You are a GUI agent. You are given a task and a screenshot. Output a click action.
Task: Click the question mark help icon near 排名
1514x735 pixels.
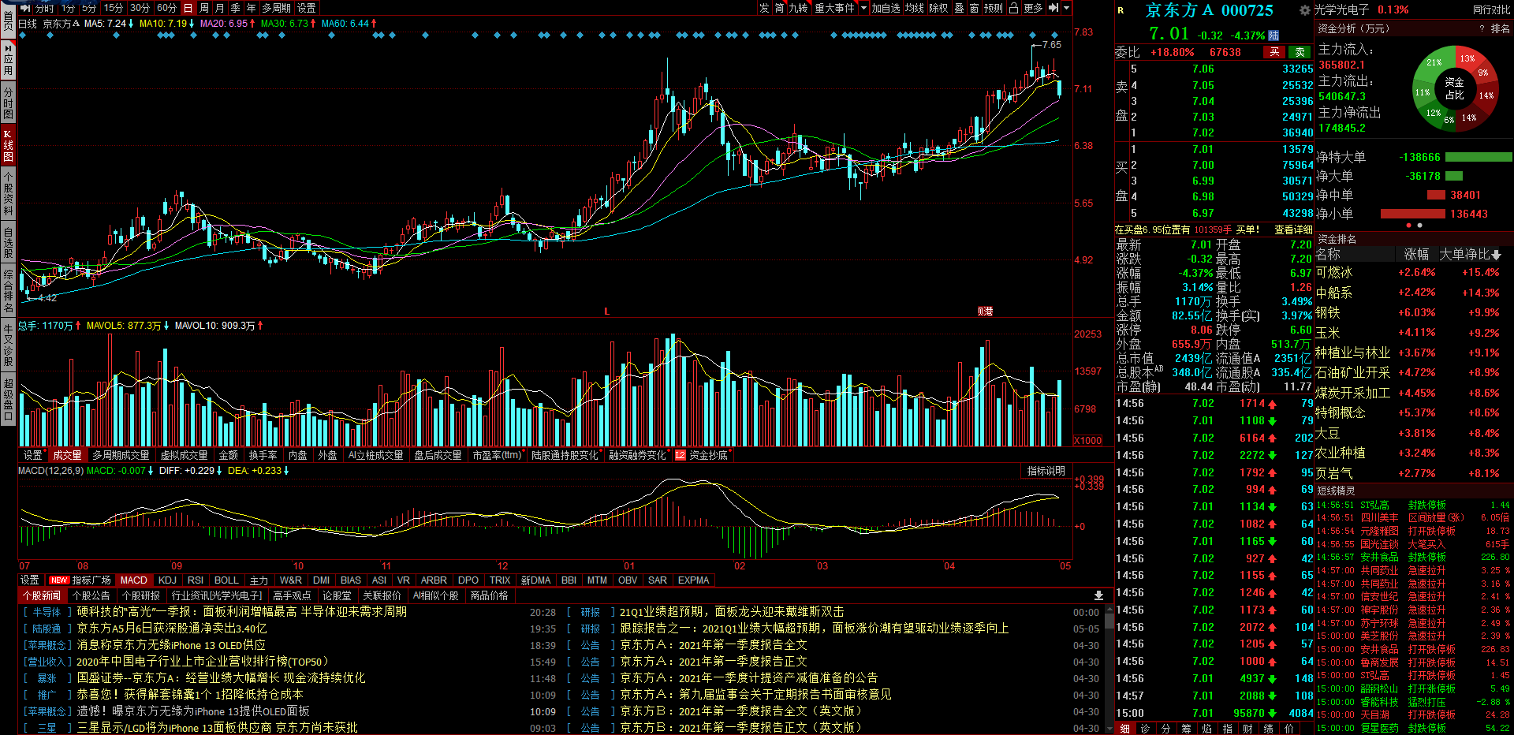point(1482,28)
